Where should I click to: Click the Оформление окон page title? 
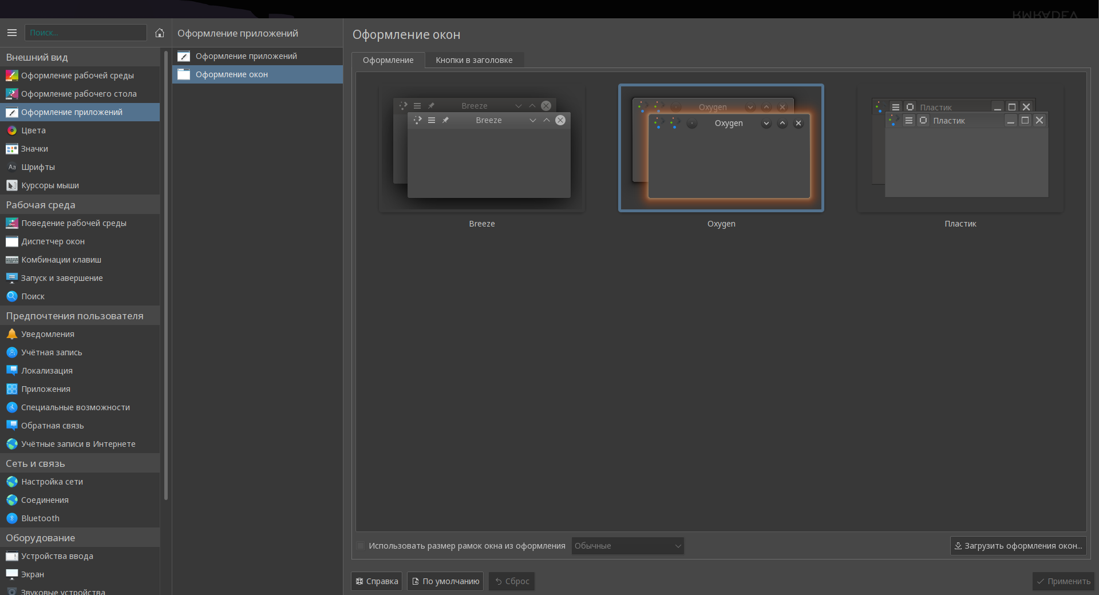(x=406, y=34)
